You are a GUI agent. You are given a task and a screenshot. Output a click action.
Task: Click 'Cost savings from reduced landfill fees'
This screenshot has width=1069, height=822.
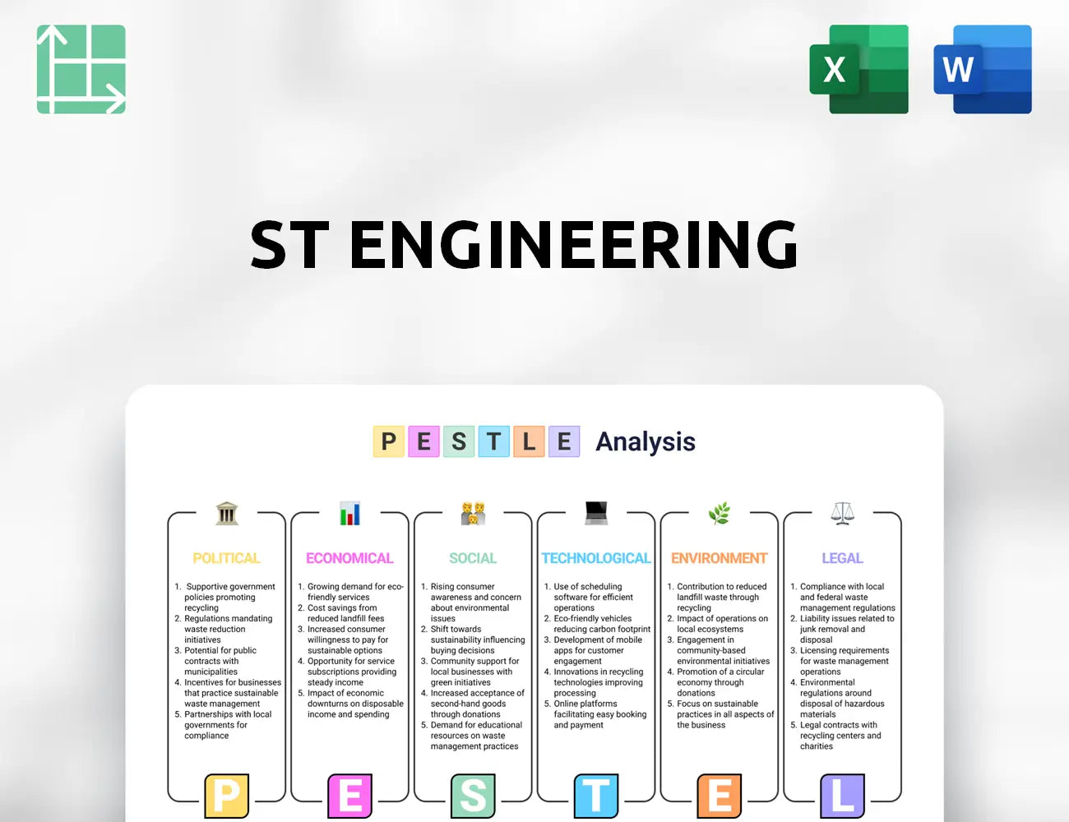click(341, 613)
